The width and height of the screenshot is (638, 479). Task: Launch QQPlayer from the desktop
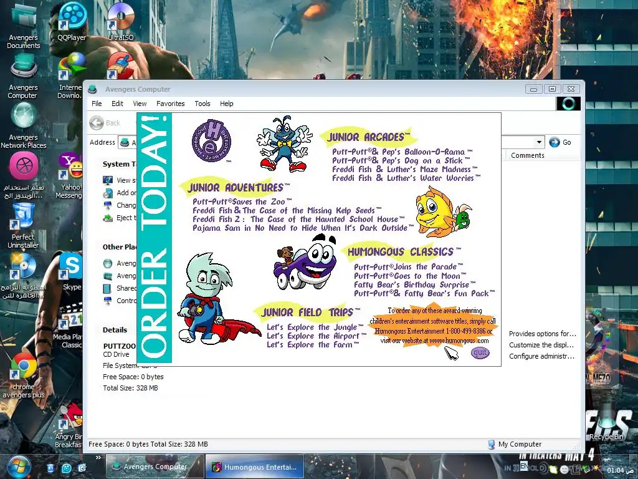[72, 22]
